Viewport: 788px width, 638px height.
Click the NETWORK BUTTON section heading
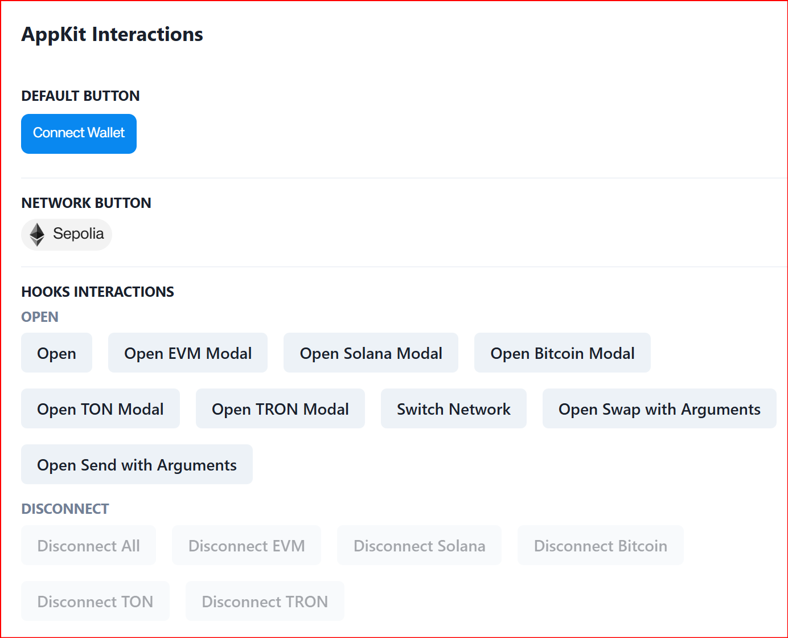(x=86, y=203)
